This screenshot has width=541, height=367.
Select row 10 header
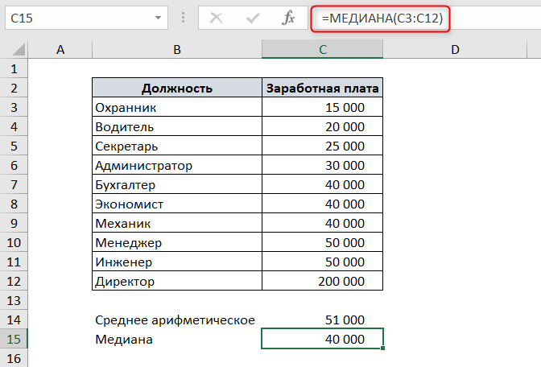14,242
